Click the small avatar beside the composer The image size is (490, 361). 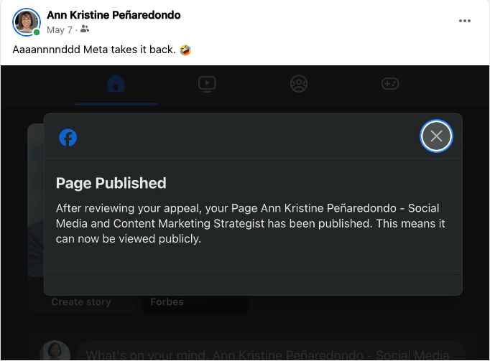coord(55,352)
